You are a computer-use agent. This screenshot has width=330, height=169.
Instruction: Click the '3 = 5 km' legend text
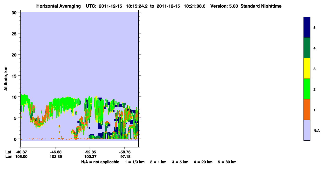click(180, 162)
